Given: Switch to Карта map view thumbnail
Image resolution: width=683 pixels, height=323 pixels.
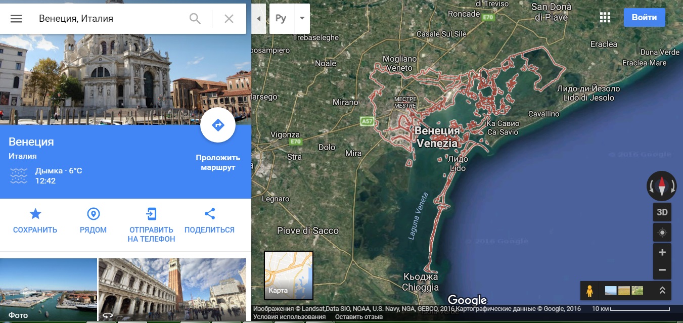Looking at the screenshot, I should click(x=289, y=275).
